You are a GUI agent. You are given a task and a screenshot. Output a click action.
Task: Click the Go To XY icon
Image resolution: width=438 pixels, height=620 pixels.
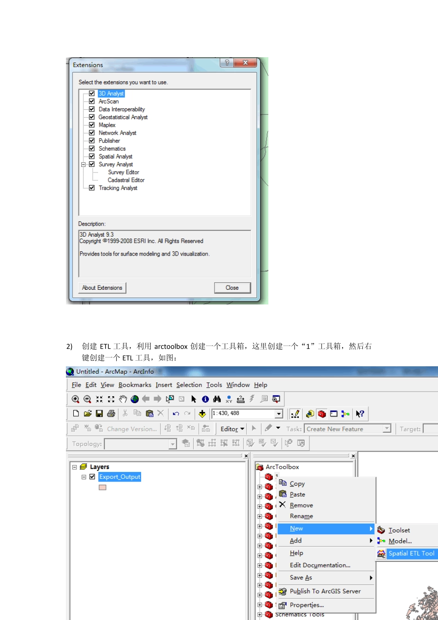[x=229, y=399]
